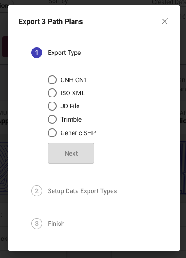Screen dimensions: 186x258
Task: Select the Trimble radio button
Action: point(52,119)
